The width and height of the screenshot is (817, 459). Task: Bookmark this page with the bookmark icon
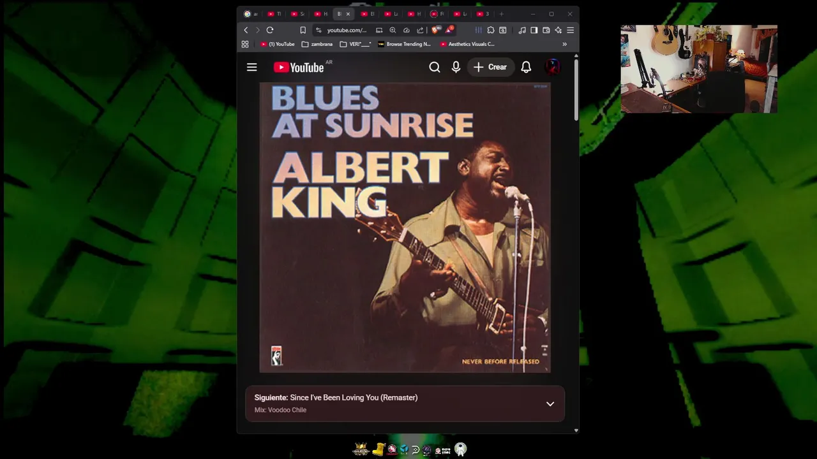coord(303,30)
